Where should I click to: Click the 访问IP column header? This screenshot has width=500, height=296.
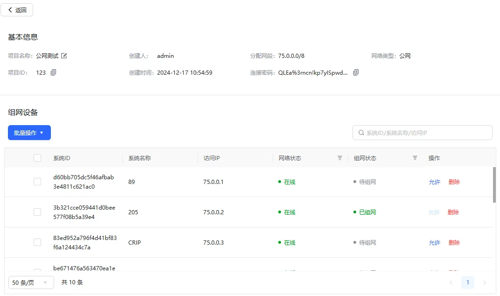[x=211, y=158]
